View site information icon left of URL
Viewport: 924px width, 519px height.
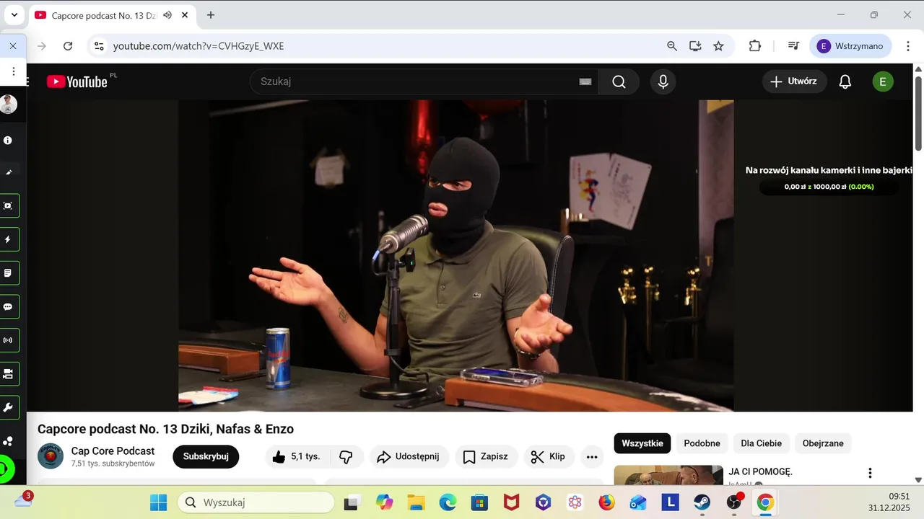[100, 46]
